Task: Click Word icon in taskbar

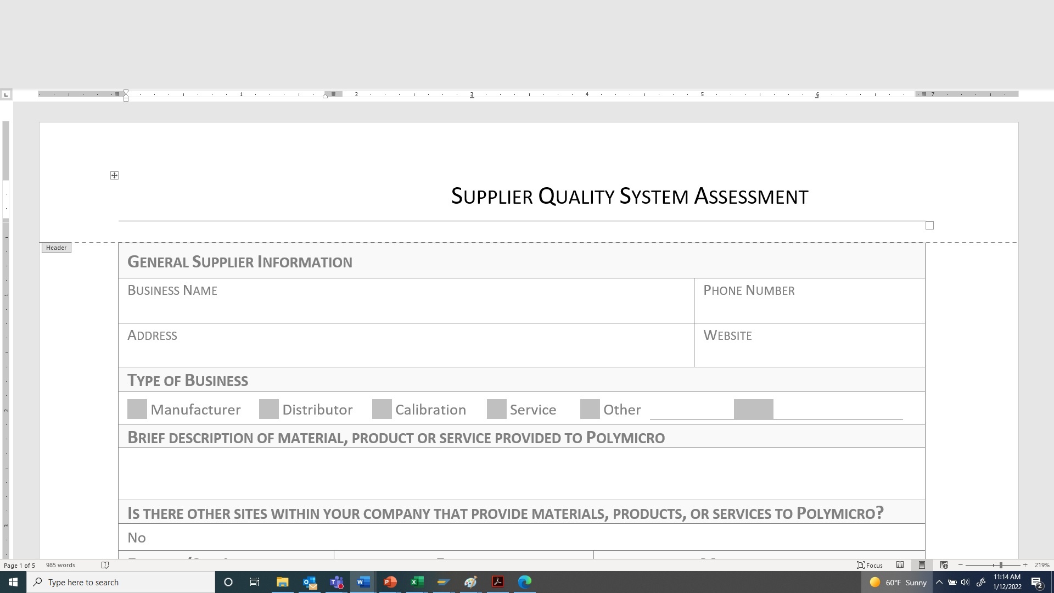Action: (x=363, y=582)
